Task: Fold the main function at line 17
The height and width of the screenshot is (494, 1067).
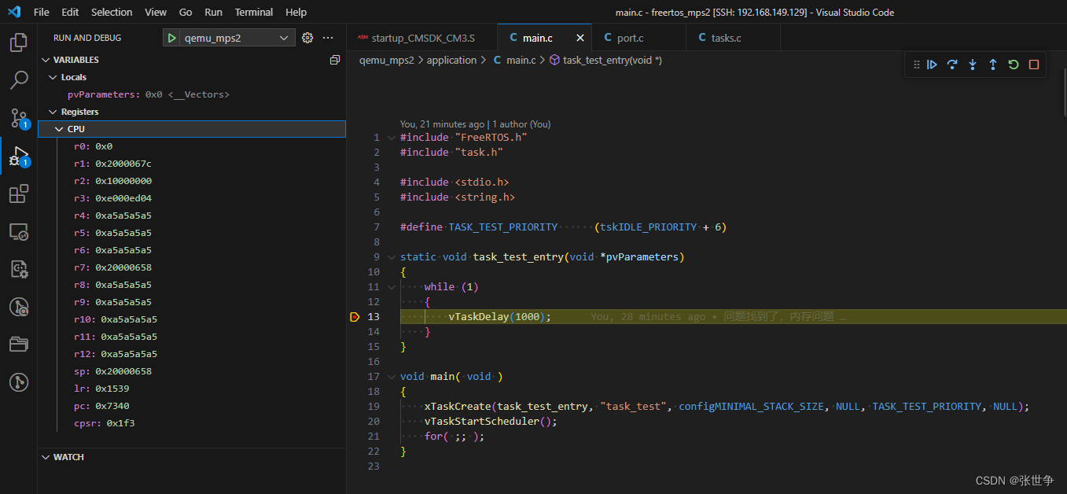Action: coord(391,377)
